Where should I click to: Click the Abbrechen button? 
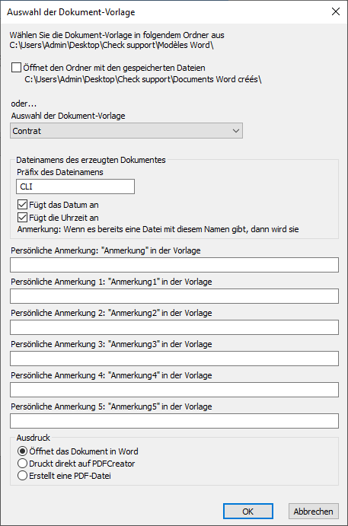pos(314,512)
